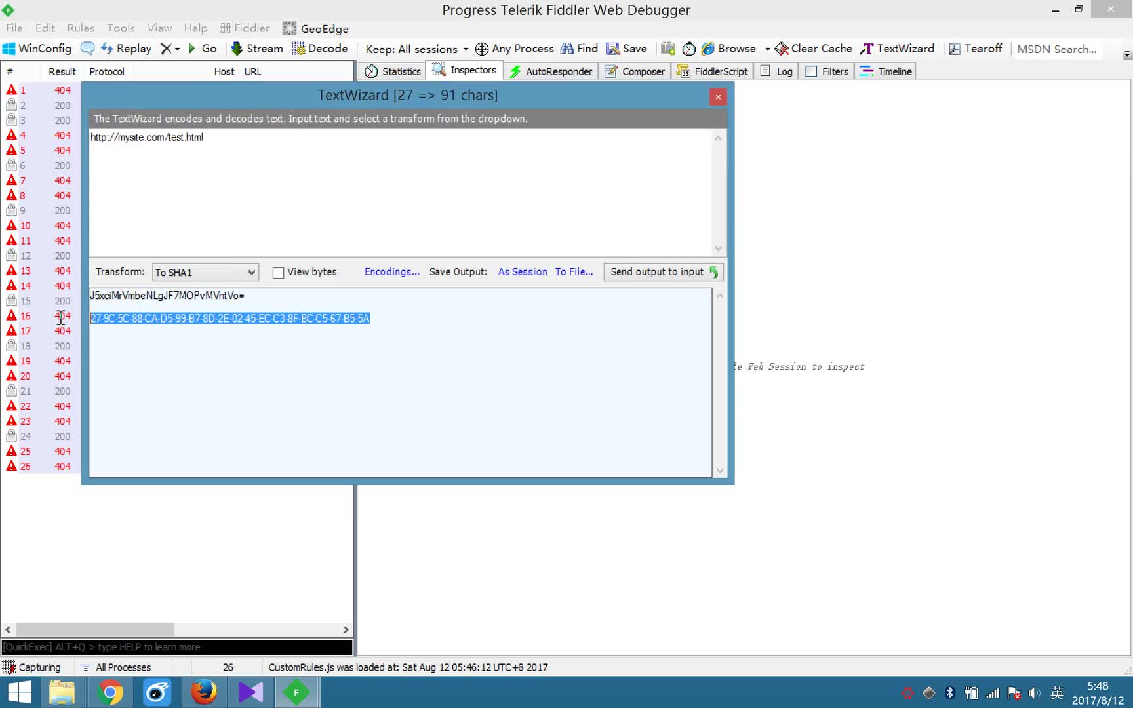1133x708 pixels.
Task: Click the input area scroll up arrow
Action: [x=718, y=138]
